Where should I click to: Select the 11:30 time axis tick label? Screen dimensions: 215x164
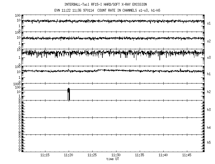tap(116, 155)
